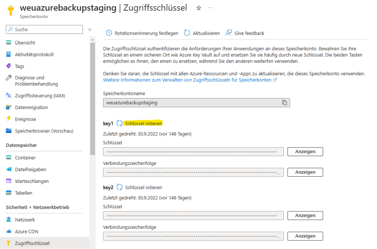Open Azure CDN in the sidebar

[x=27, y=231]
